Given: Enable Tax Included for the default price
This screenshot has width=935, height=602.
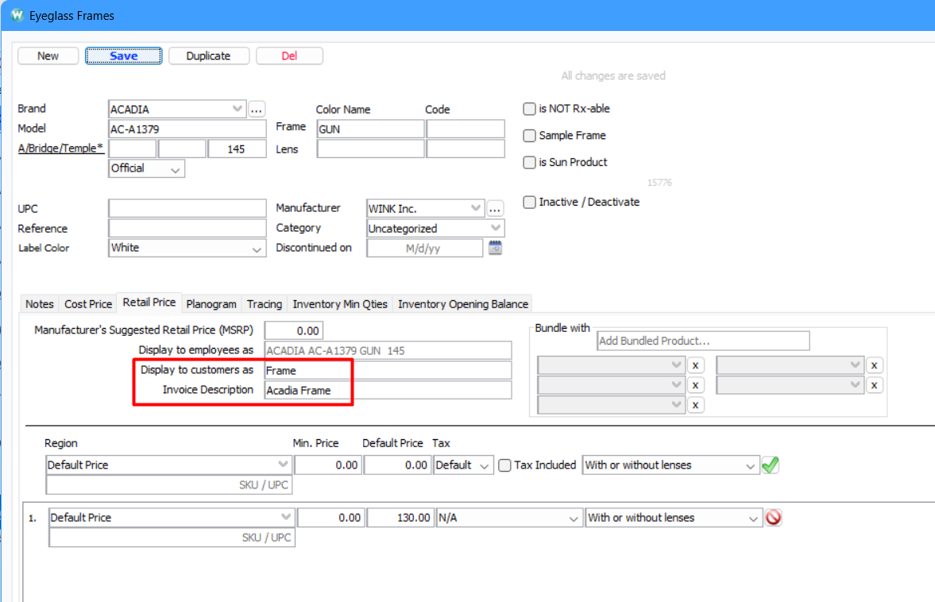Looking at the screenshot, I should click(x=505, y=465).
